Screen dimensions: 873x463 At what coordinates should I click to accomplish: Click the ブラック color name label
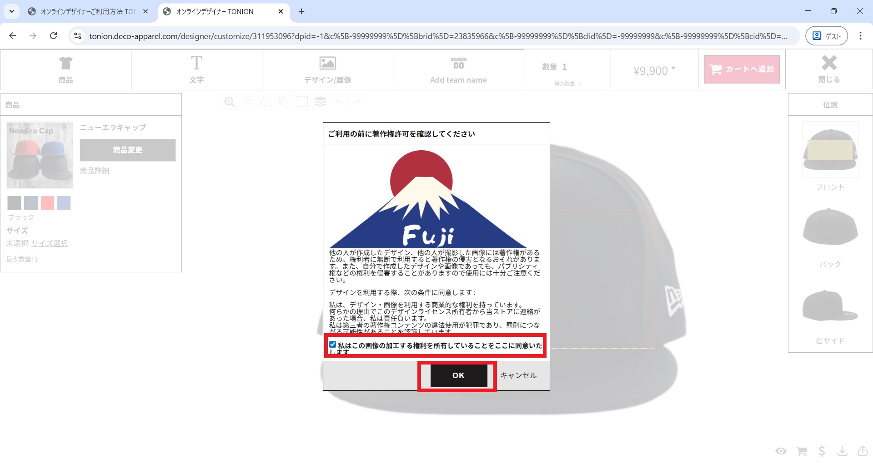pos(21,217)
